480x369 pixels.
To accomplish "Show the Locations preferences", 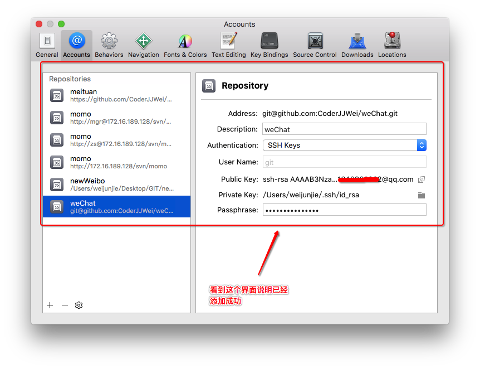I will click(392, 45).
